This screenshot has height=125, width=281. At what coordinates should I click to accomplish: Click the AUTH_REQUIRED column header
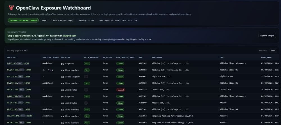pos(91,57)
